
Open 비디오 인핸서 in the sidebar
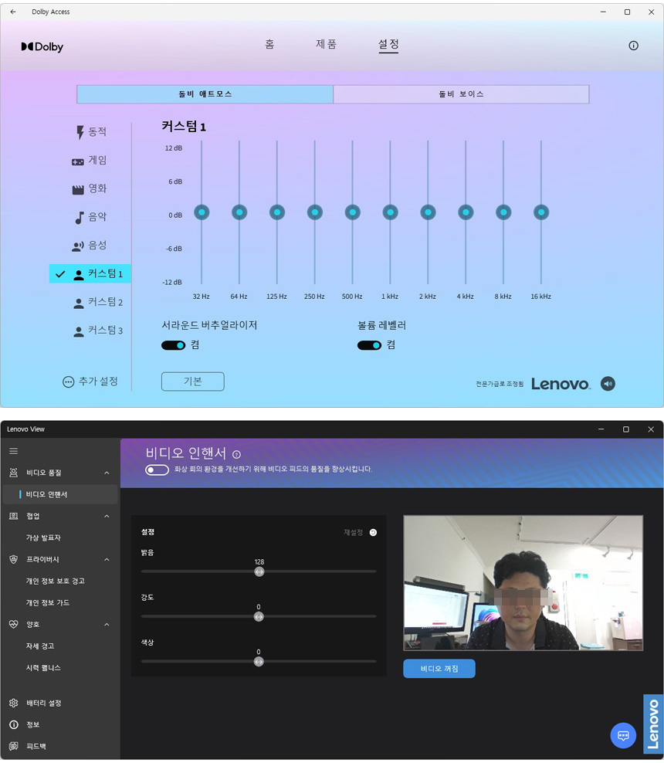60,494
